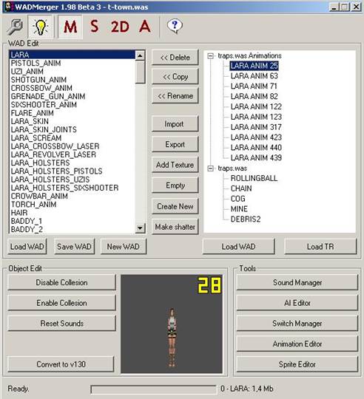Open settings with the wrench icon
The width and height of the screenshot is (364, 399).
tap(15, 27)
